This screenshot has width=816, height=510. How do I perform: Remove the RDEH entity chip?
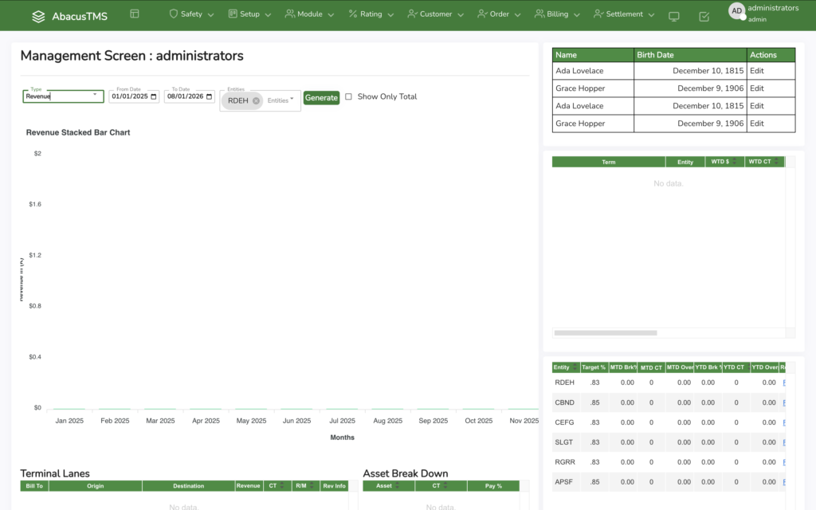(256, 101)
